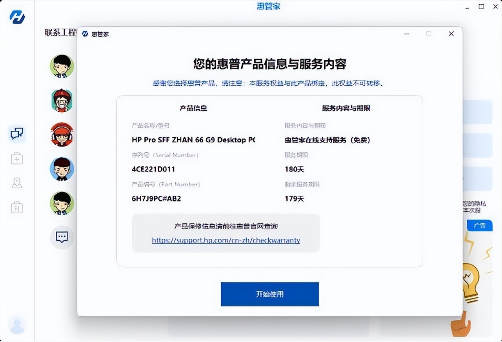Image resolution: width=502 pixels, height=342 pixels.
Task: Open the message bubble icon below avatars
Action: 62,237
